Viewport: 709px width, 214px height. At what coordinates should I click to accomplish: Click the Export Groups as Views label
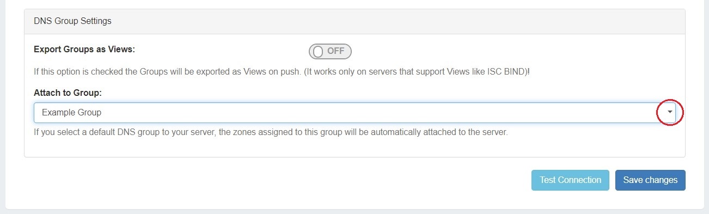pyautogui.click(x=84, y=49)
